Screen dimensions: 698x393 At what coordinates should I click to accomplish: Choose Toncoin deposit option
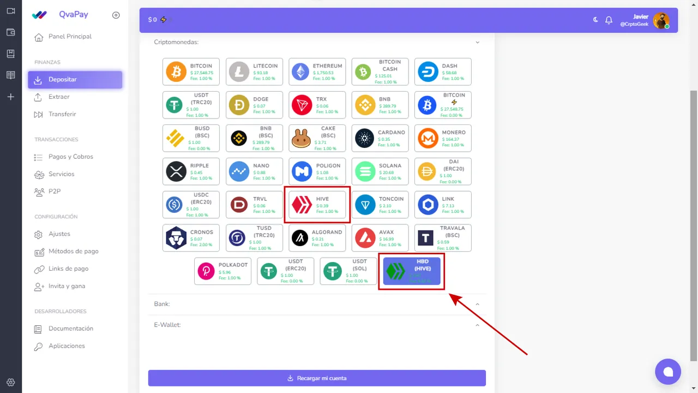[380, 205]
